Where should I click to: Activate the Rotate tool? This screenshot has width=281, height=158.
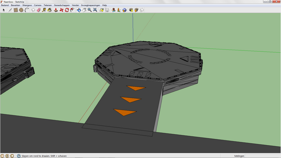[x=67, y=10]
